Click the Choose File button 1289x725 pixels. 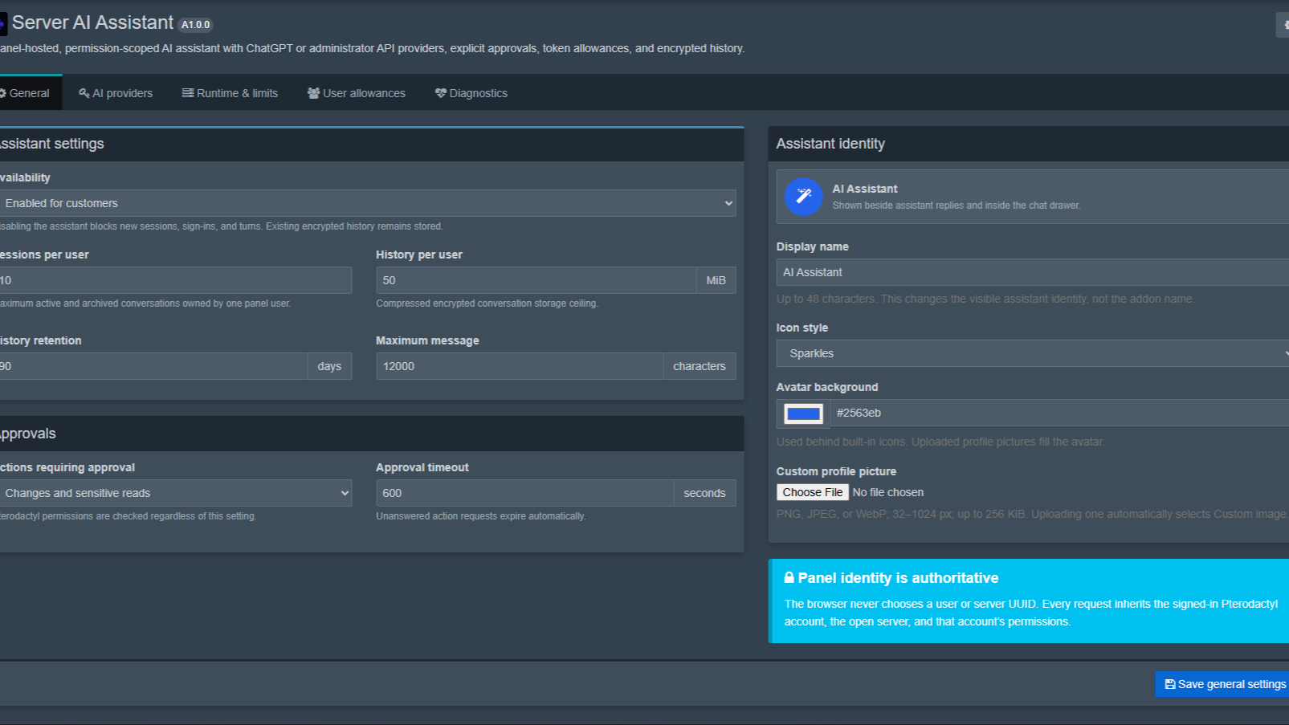click(813, 492)
